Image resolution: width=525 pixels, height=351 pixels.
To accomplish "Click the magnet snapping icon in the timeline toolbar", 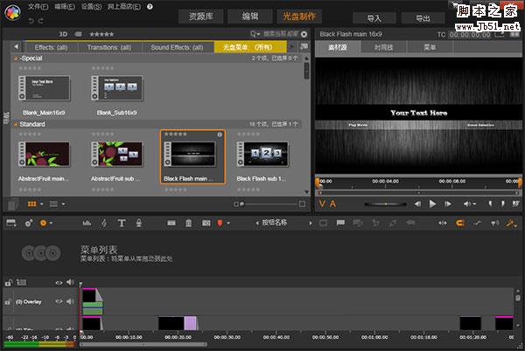I will click(x=459, y=224).
